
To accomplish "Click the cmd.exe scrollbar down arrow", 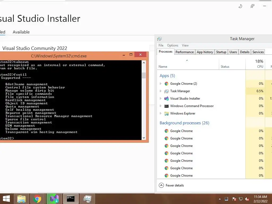I will tap(144, 138).
